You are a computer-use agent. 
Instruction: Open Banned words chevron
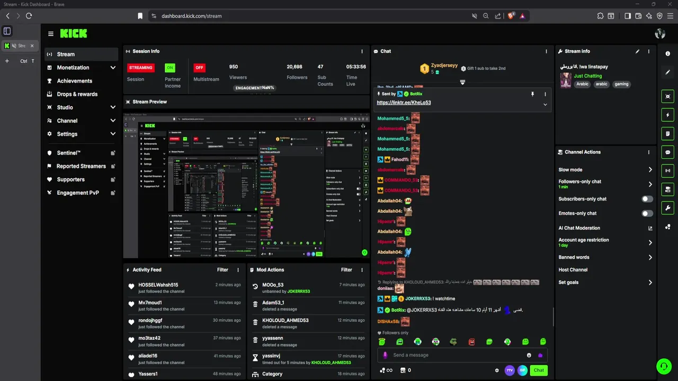650,257
